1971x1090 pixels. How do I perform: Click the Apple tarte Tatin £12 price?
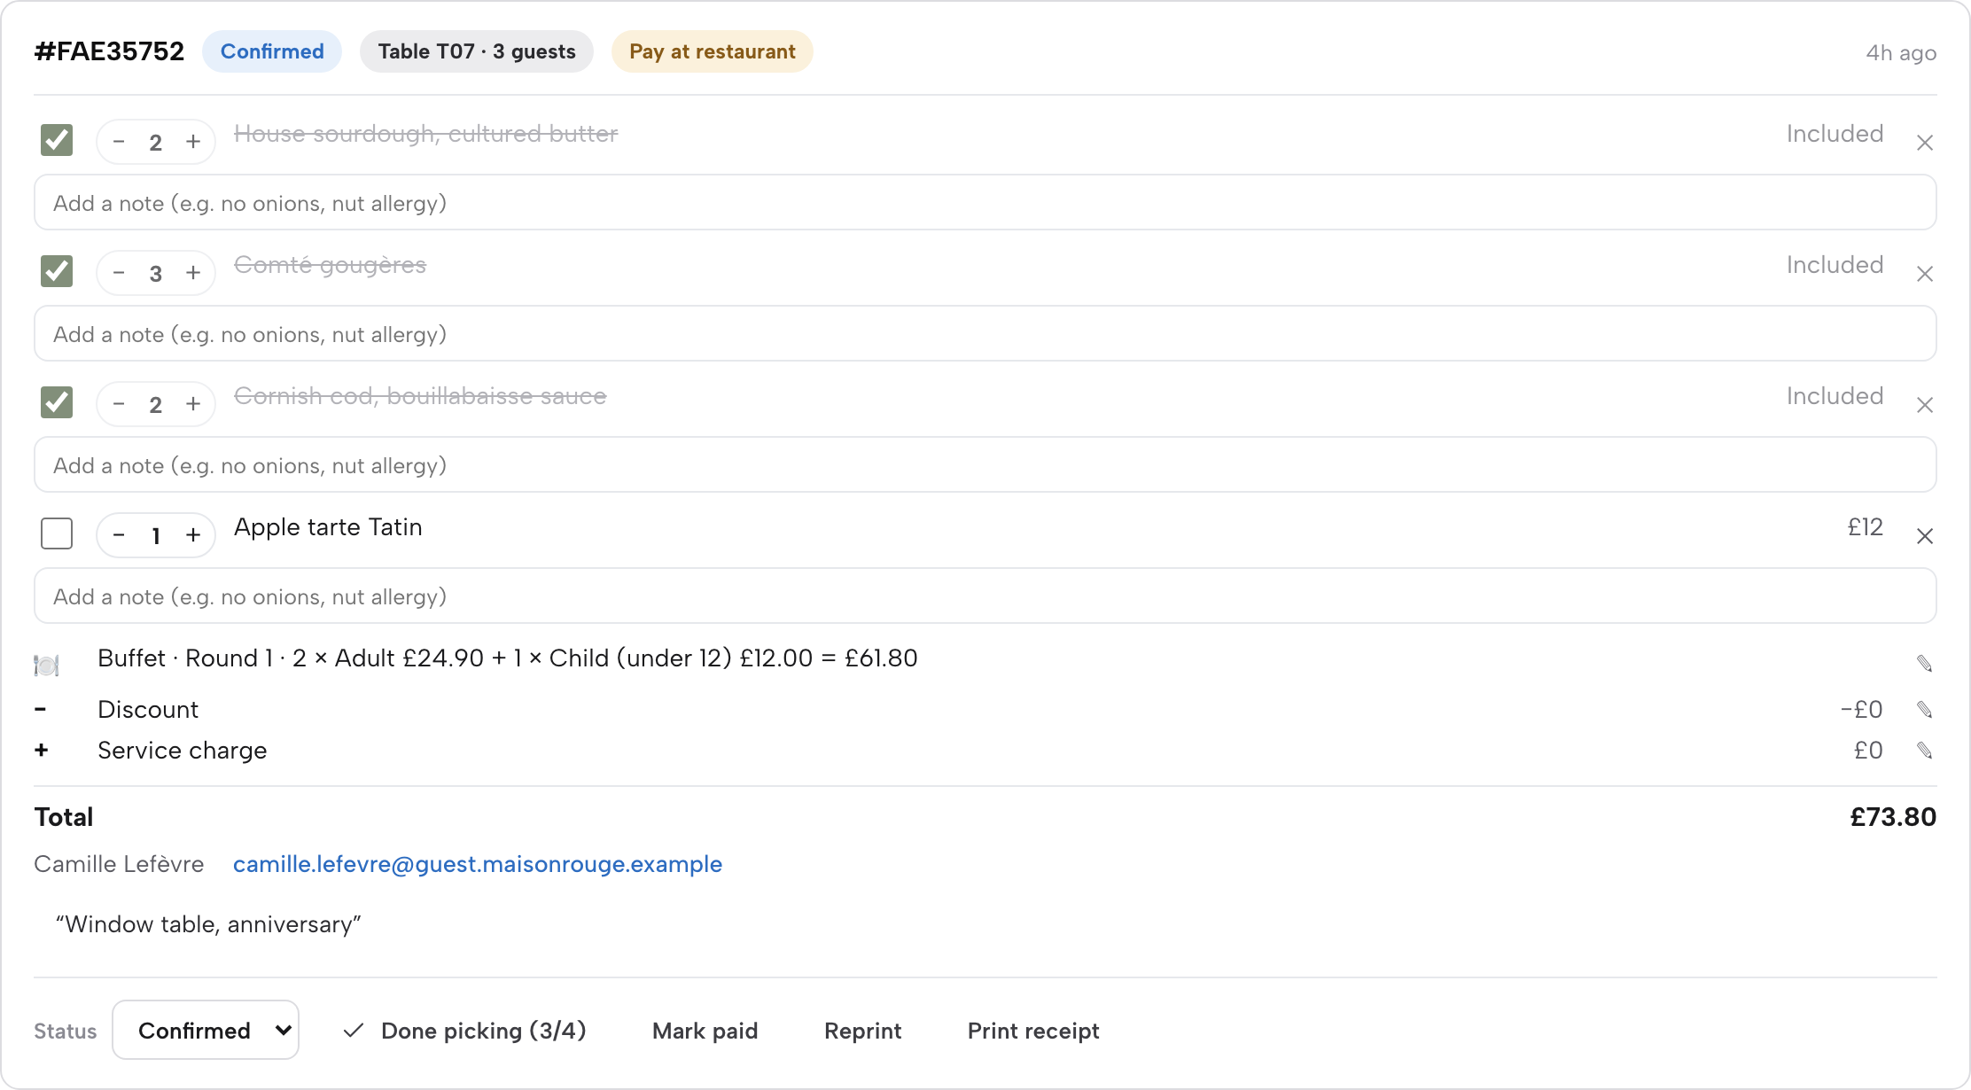(x=1866, y=527)
